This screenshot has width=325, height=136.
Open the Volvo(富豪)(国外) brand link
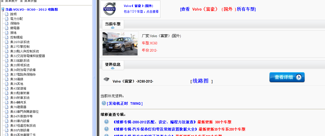[138, 6]
